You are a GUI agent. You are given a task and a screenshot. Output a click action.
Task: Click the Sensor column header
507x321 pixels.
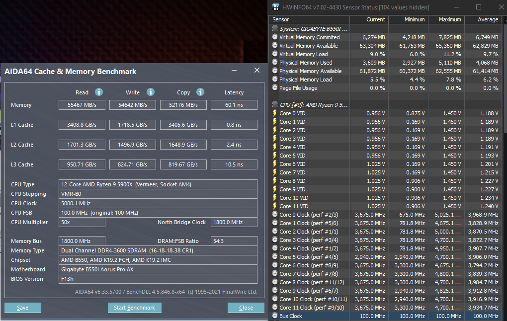tap(309, 19)
